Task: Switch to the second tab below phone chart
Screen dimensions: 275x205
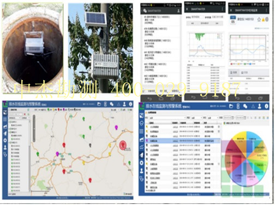Action: pyautogui.click(x=244, y=73)
